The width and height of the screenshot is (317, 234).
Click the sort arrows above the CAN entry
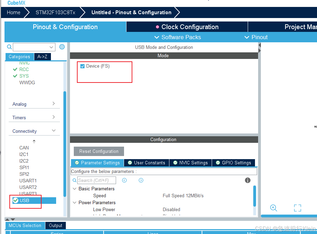coord(34,141)
